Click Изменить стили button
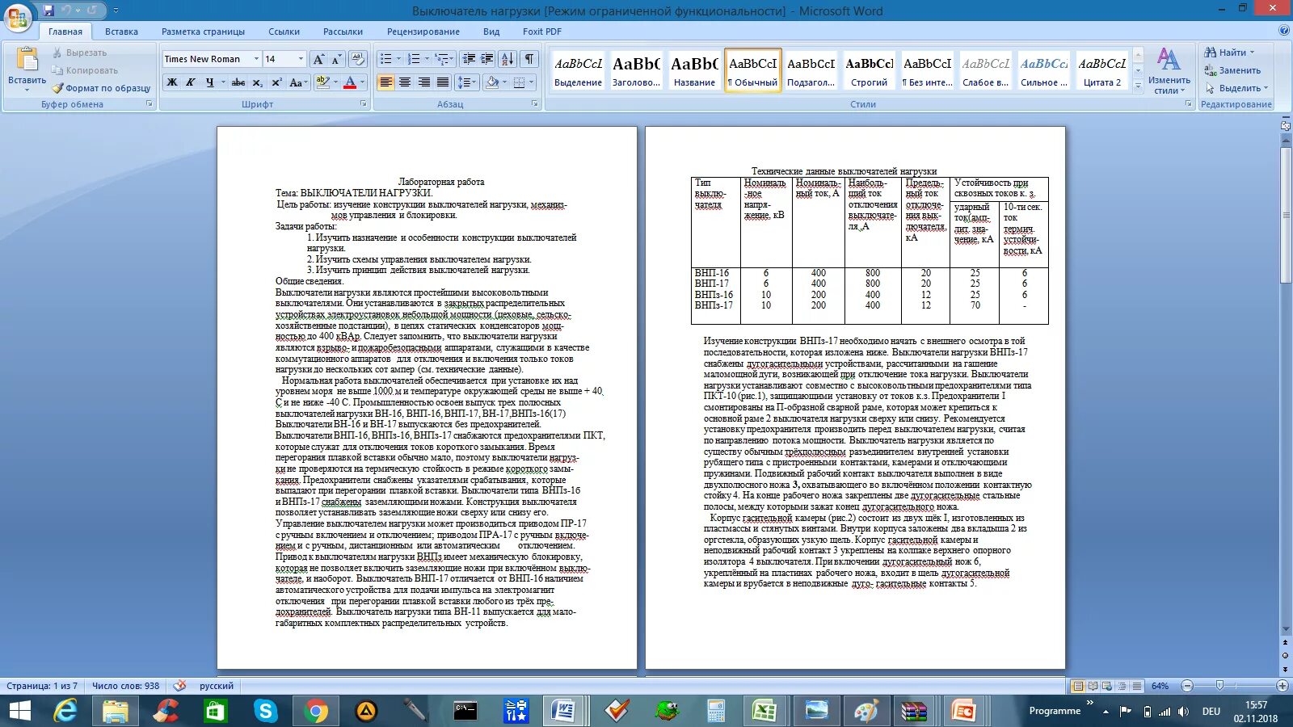 pyautogui.click(x=1169, y=71)
